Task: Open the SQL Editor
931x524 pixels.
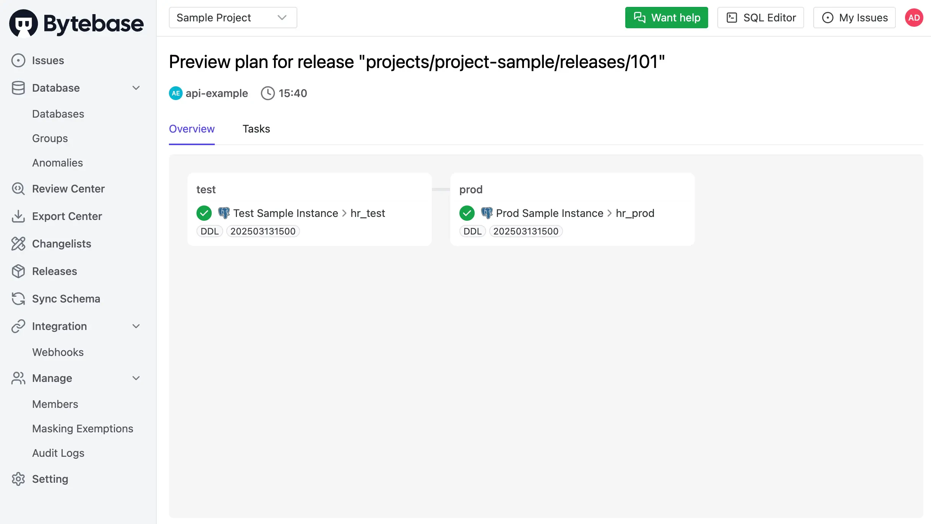Action: click(761, 18)
